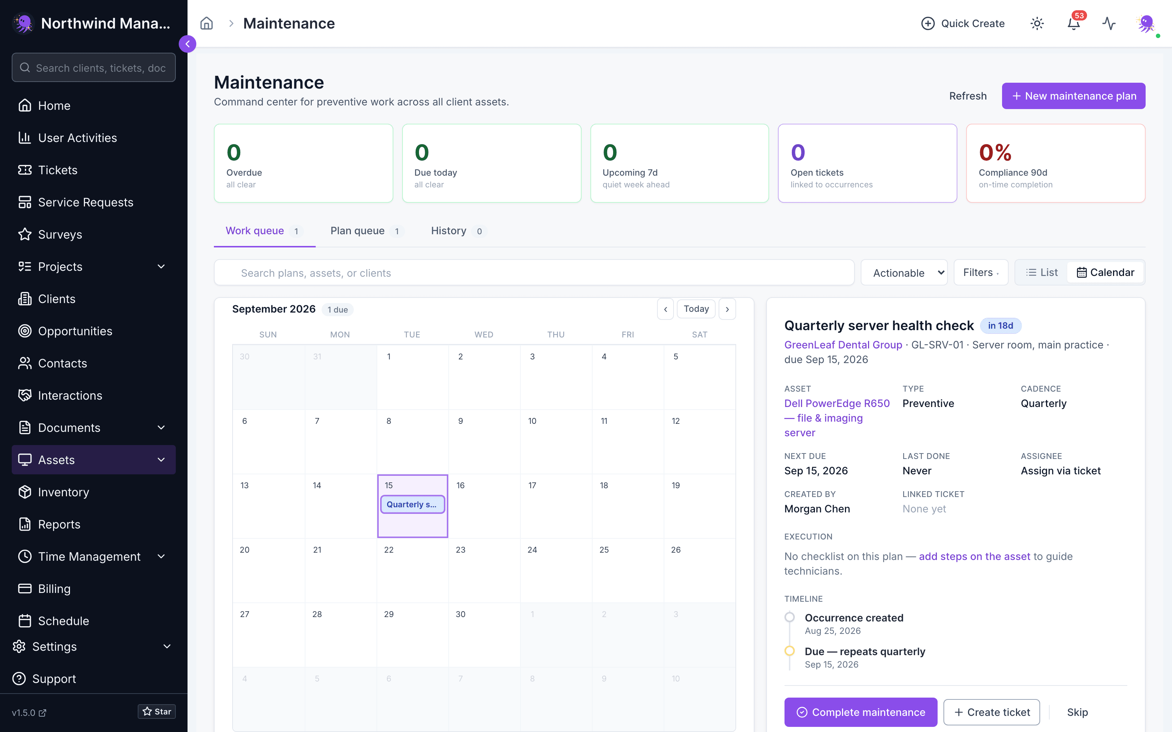Go to Service Requests in sidebar

93,202
